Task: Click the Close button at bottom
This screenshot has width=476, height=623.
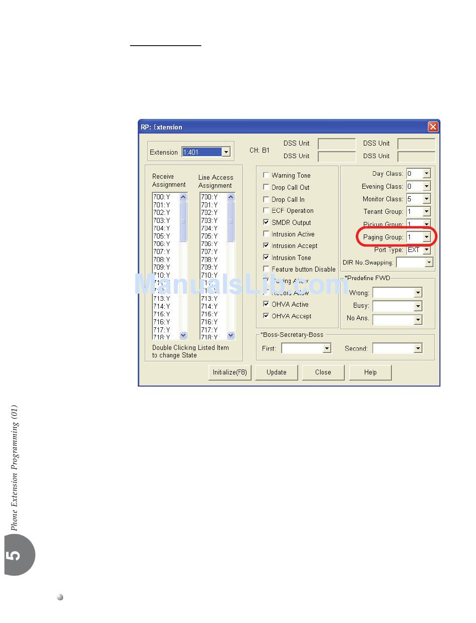Action: pos(323,372)
